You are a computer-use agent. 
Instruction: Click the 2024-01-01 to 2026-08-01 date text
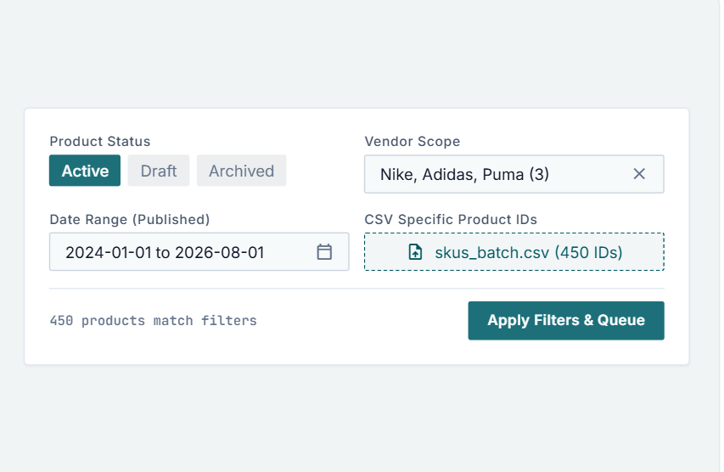165,253
